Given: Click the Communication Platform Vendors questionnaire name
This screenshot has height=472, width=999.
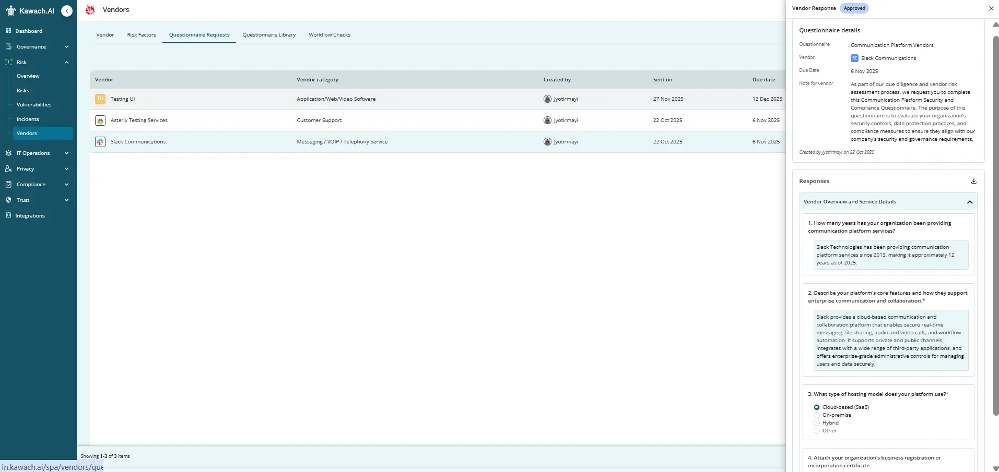Looking at the screenshot, I should pyautogui.click(x=892, y=45).
